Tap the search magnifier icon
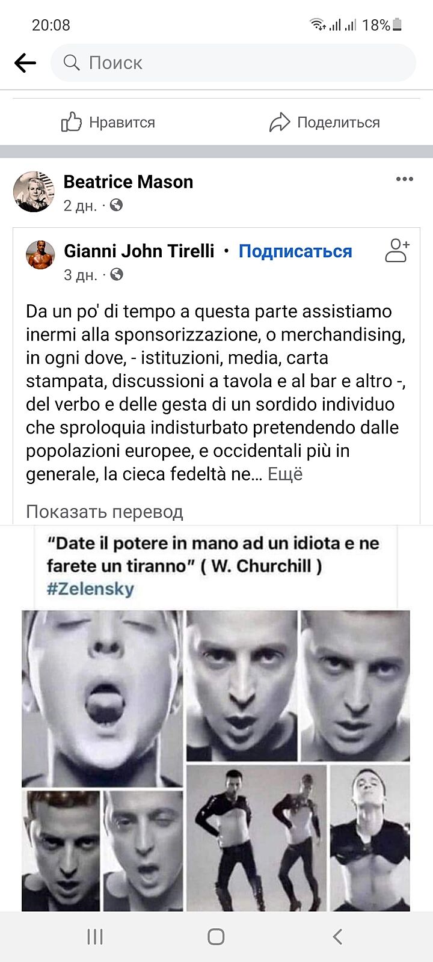 point(72,63)
